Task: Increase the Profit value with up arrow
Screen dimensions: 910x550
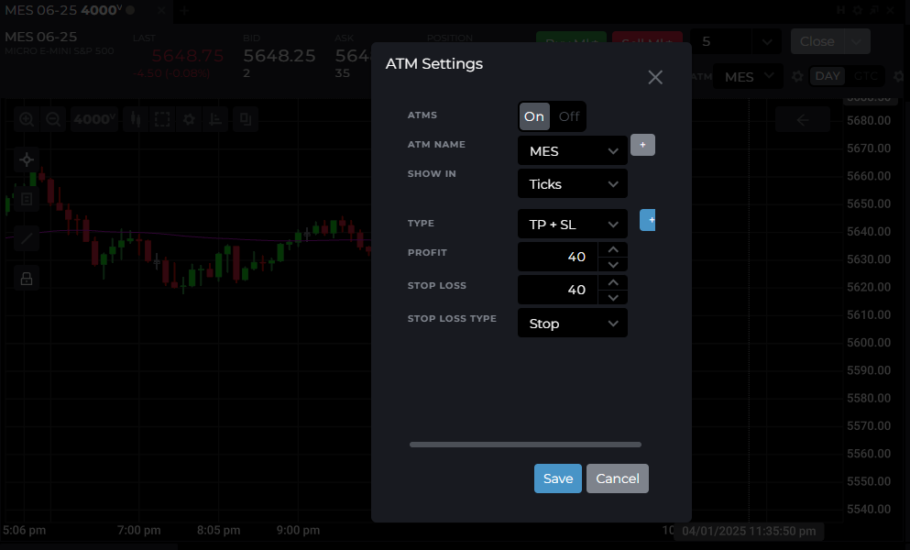Action: 613,249
